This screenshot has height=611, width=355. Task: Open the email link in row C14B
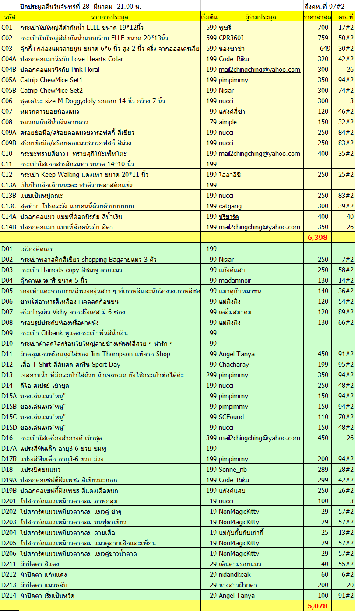pyautogui.click(x=260, y=227)
